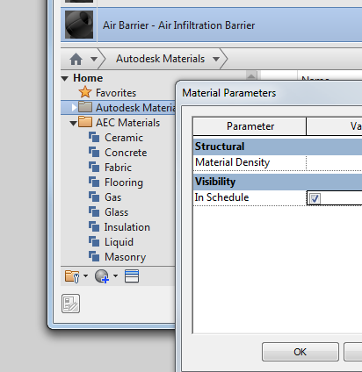This screenshot has width=362, height=372.
Task: Click scrollbar up arrow of library tree
Action: tap(251, 75)
